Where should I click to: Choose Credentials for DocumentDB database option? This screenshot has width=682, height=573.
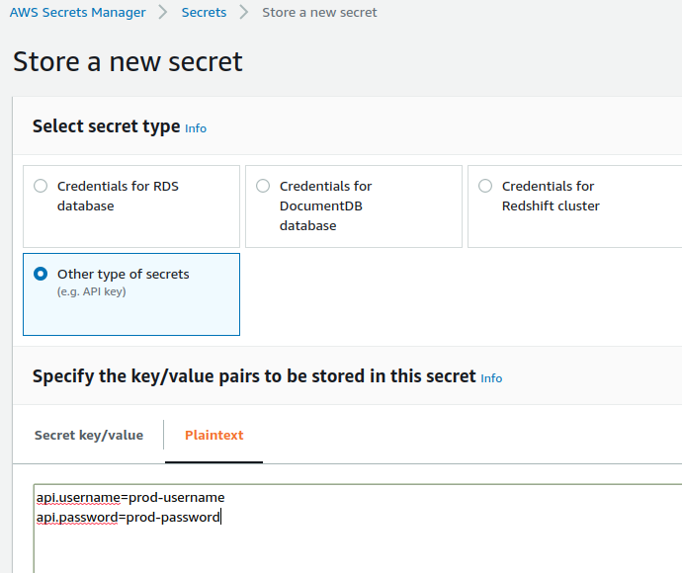(x=263, y=186)
